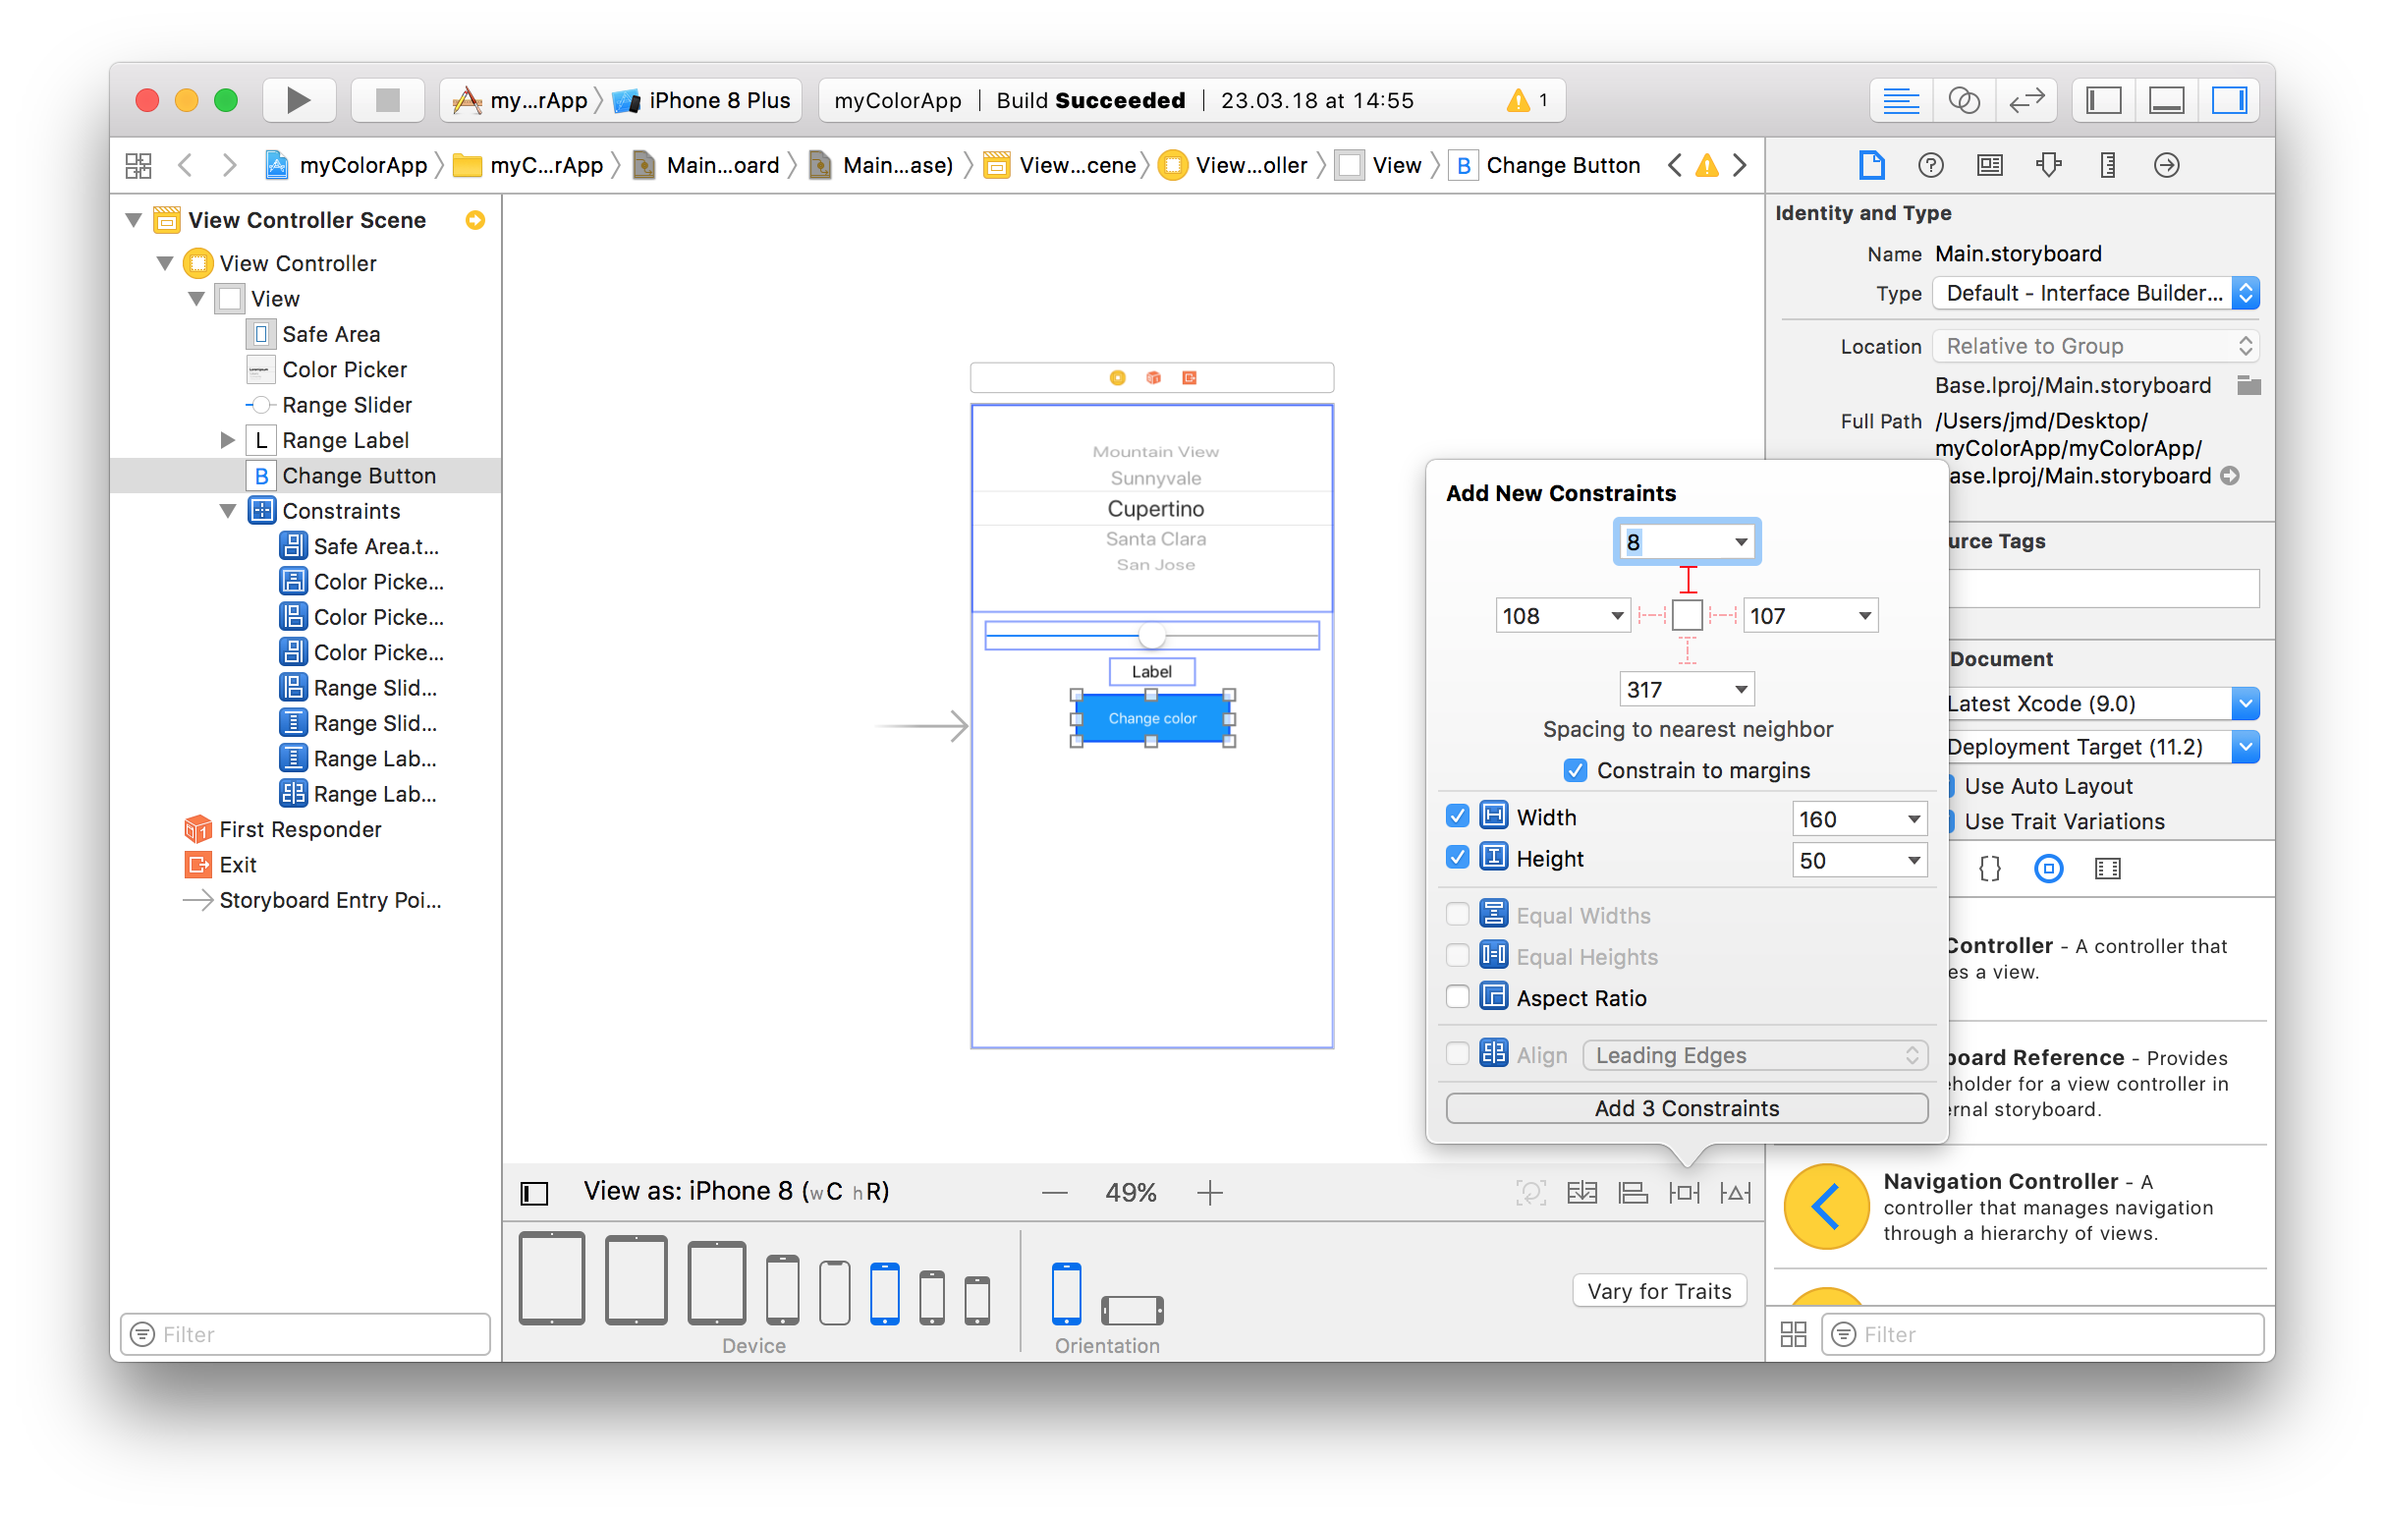
Task: Uncheck the Width constraint checkbox
Action: [1457, 816]
